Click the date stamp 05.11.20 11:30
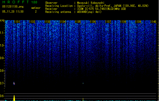The width and height of the screenshot is (159, 101). [13, 12]
